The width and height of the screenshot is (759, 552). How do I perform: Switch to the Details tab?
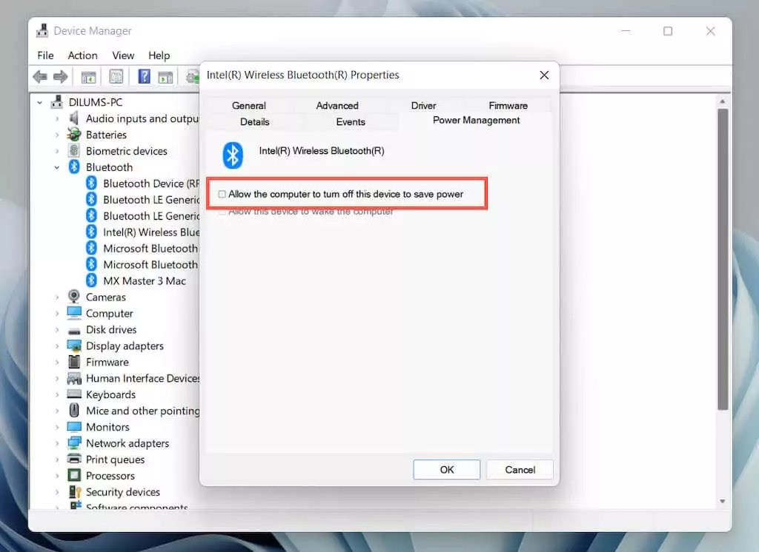coord(255,122)
